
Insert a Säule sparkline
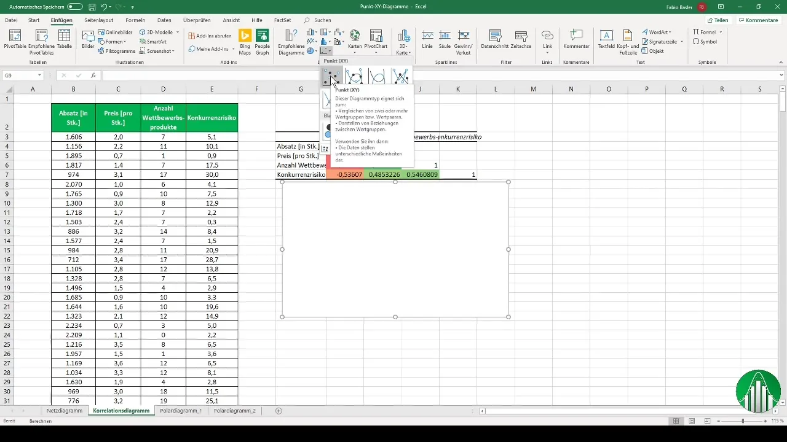(x=445, y=41)
